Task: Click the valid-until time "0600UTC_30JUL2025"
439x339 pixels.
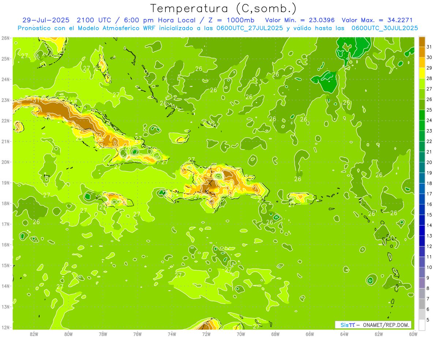Action: 384,28
